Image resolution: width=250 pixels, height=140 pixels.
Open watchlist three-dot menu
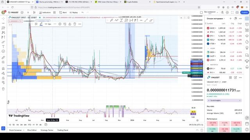pos(240,19)
